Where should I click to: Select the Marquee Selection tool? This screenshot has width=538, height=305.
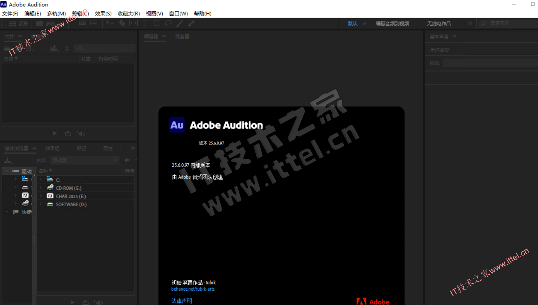(x=157, y=23)
